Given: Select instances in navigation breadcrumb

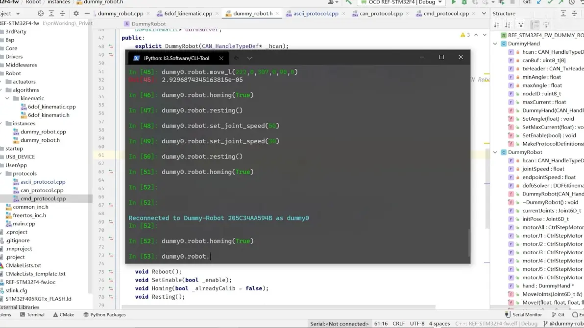Looking at the screenshot, I should [59, 2].
